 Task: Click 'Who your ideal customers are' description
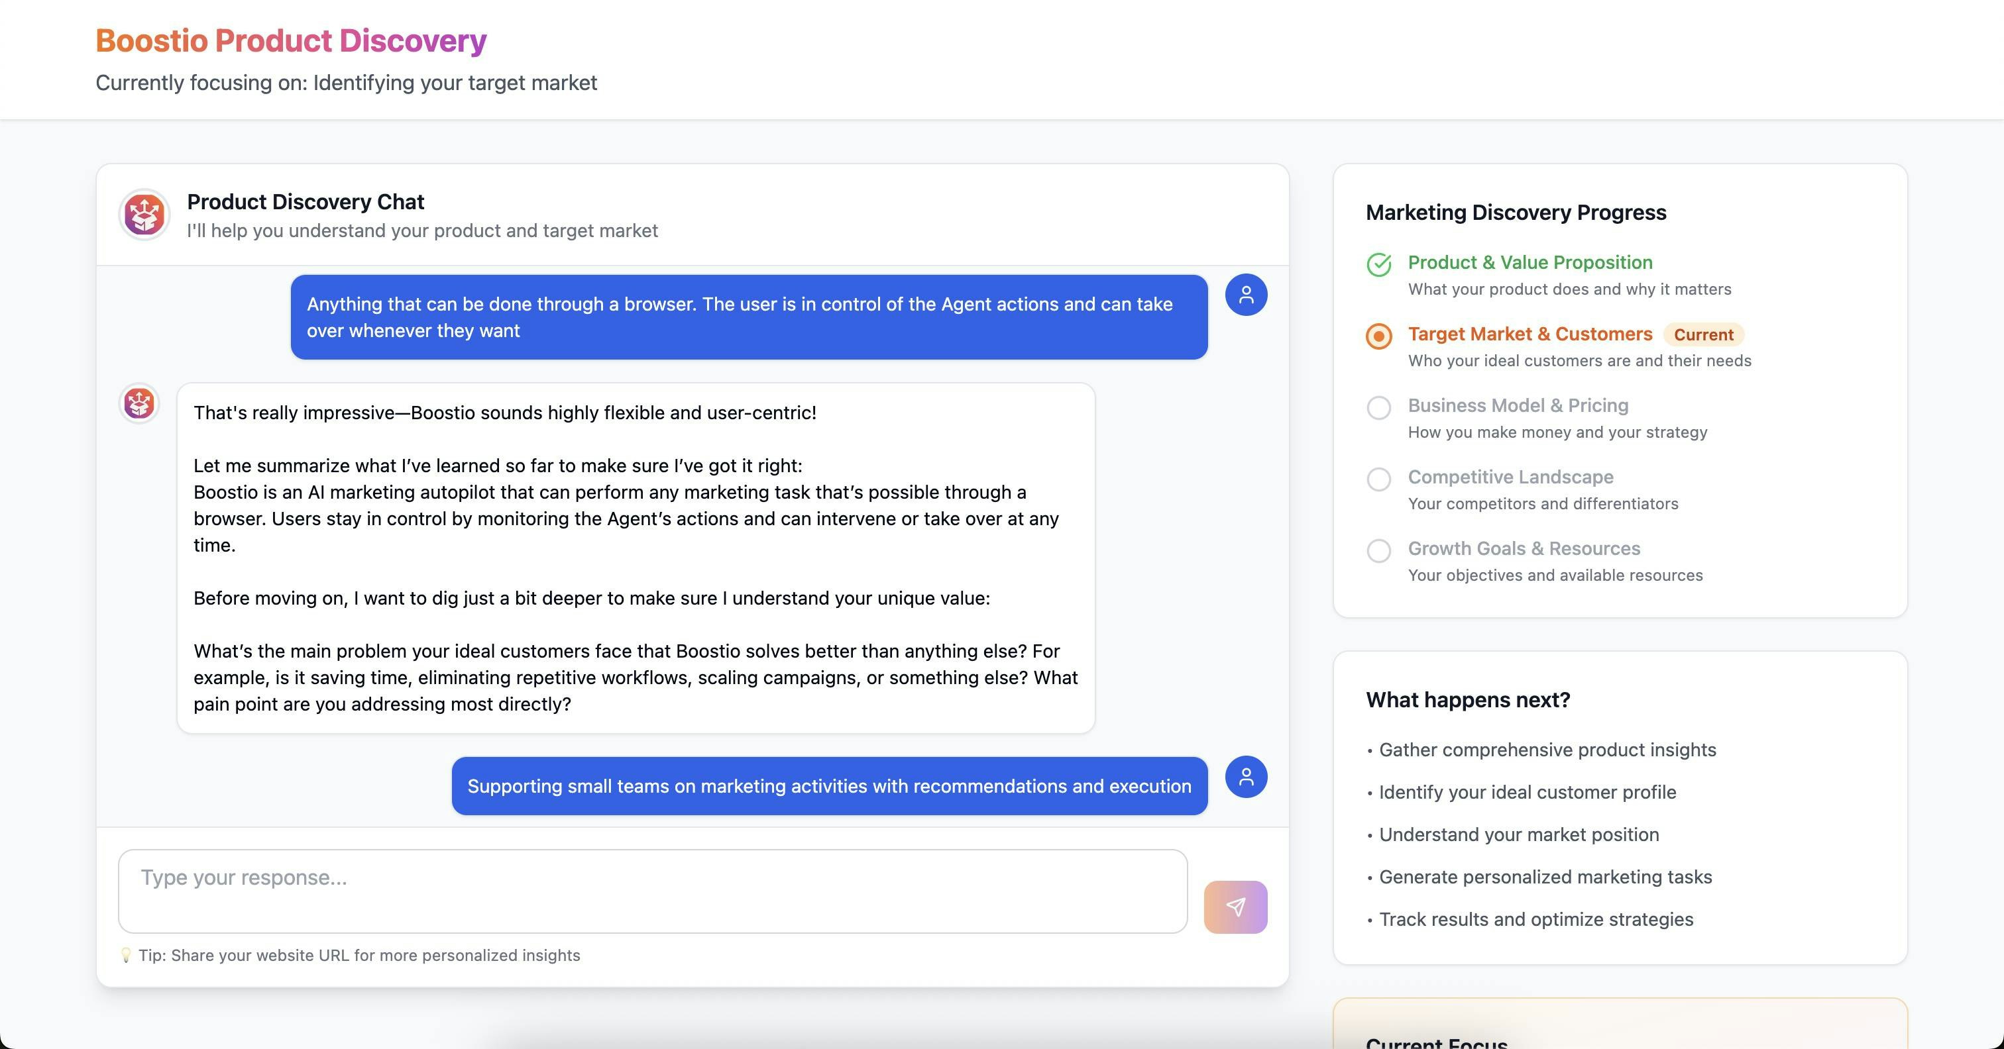coord(1579,361)
